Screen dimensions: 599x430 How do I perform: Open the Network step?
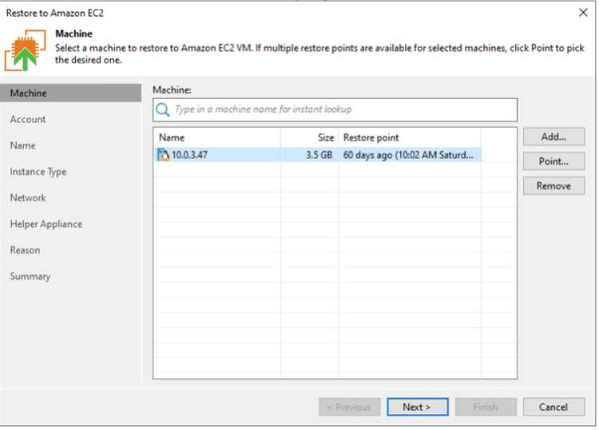pyautogui.click(x=28, y=198)
